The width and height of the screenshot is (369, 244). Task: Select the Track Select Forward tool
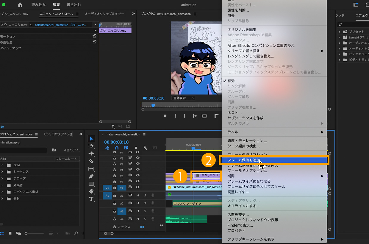coord(91,146)
